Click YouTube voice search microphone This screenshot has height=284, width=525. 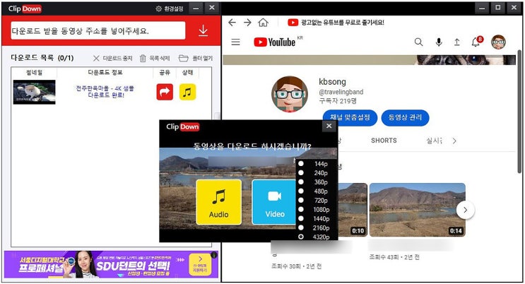click(x=439, y=42)
